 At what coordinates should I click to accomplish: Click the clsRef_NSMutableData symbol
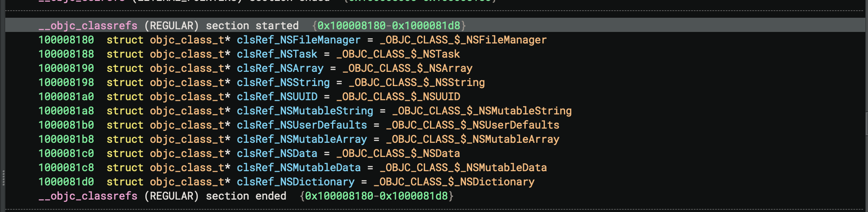click(x=299, y=168)
